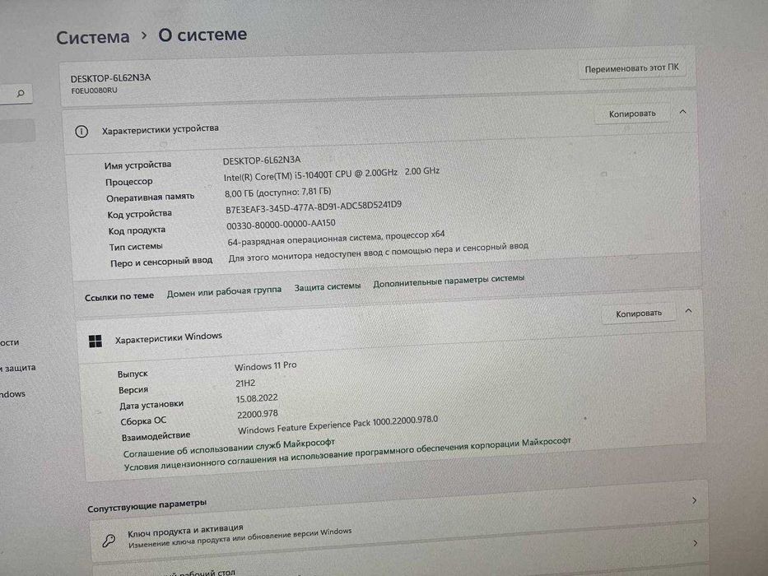Click model text F0EU0080RU in header
768x576 pixels.
94,91
